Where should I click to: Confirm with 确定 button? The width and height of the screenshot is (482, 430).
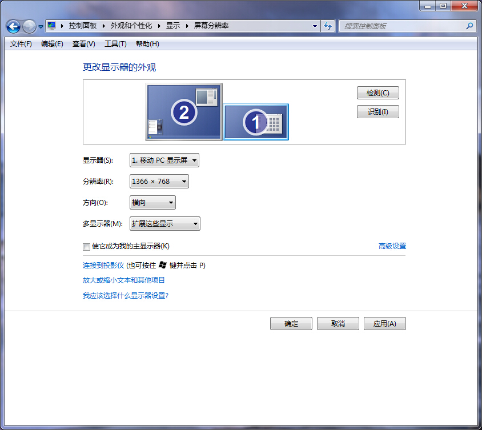click(x=291, y=323)
